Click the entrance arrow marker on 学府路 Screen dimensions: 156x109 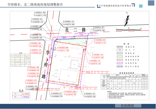click(47, 60)
